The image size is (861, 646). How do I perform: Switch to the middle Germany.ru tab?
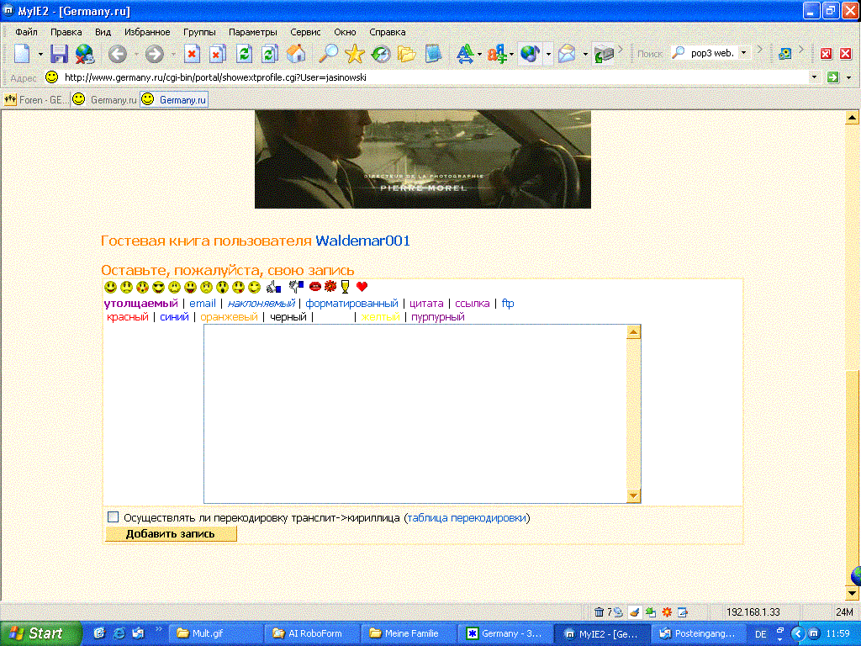(x=105, y=100)
